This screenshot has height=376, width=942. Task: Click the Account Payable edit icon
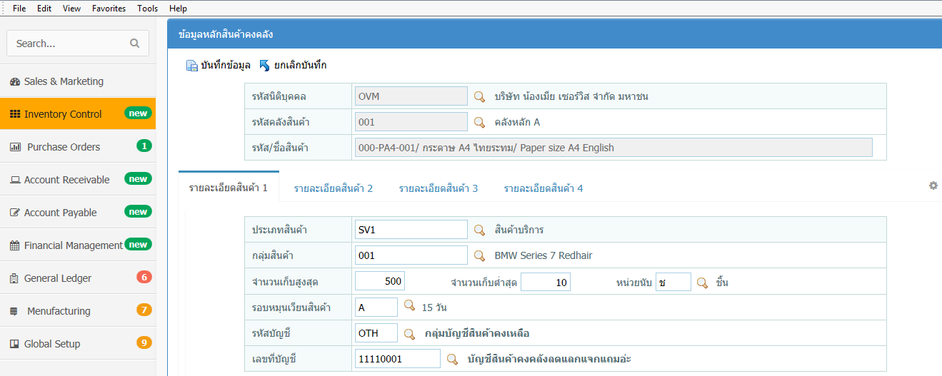tap(15, 213)
